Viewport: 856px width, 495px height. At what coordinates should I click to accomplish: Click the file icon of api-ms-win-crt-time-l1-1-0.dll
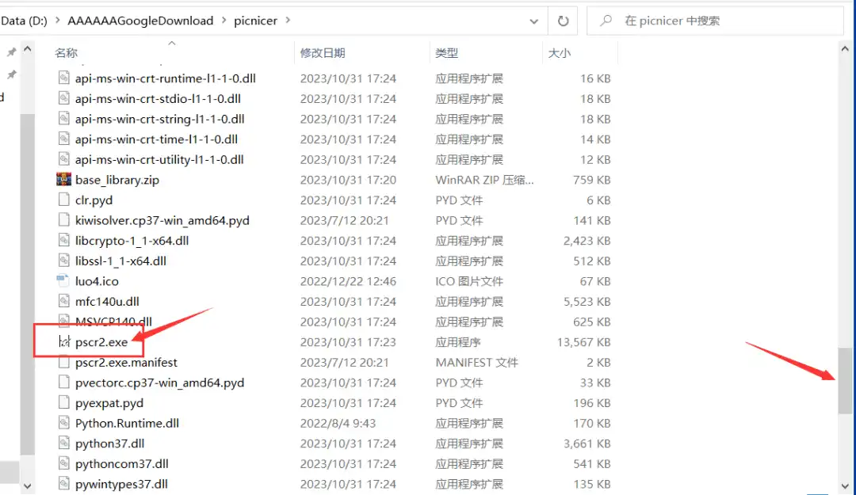(64, 139)
